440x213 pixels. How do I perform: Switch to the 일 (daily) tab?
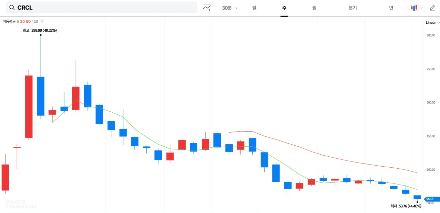pos(254,8)
